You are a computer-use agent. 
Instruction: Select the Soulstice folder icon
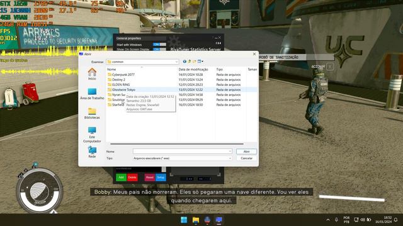click(110, 100)
